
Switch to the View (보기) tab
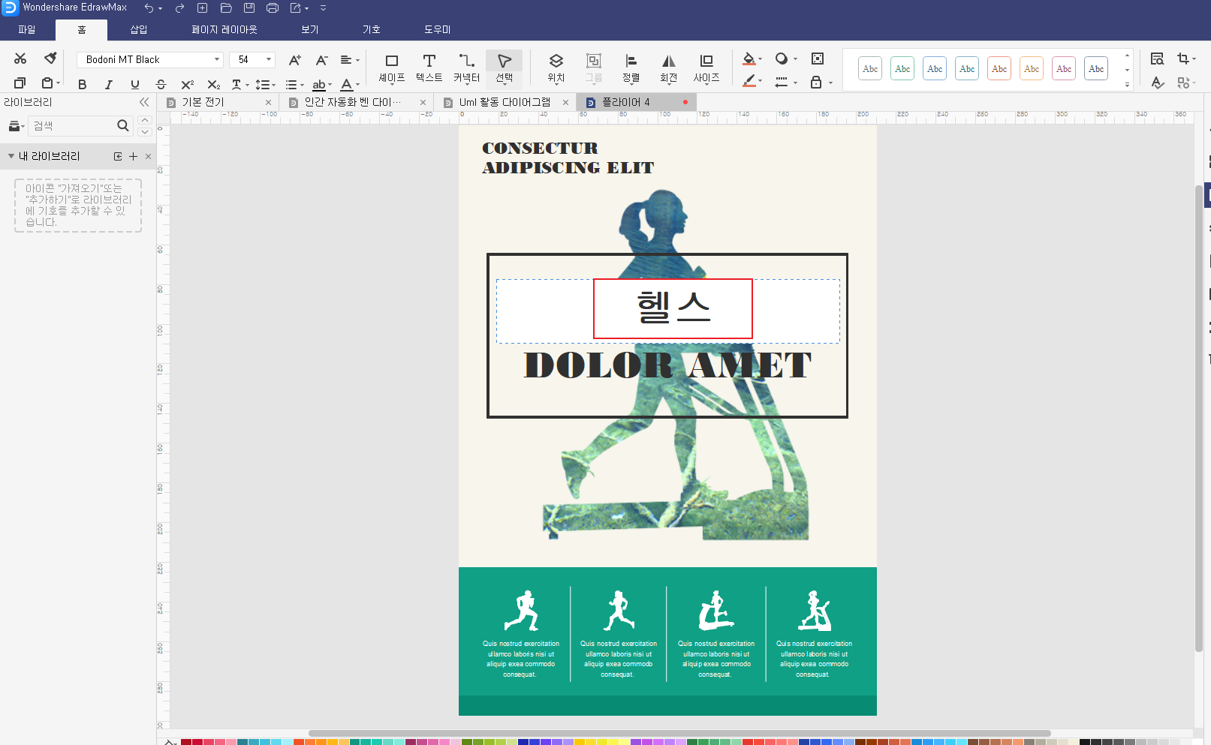pos(310,30)
